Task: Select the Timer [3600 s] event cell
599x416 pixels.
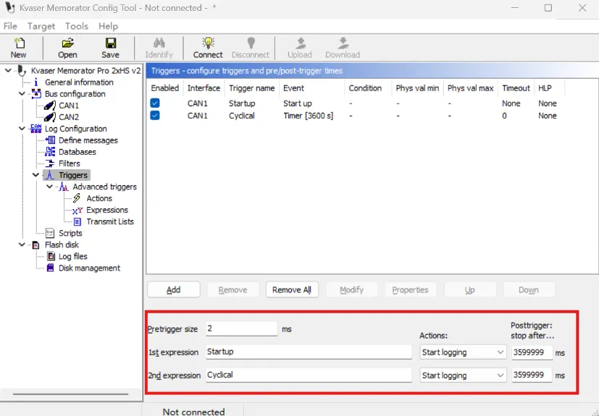Action: (x=309, y=116)
